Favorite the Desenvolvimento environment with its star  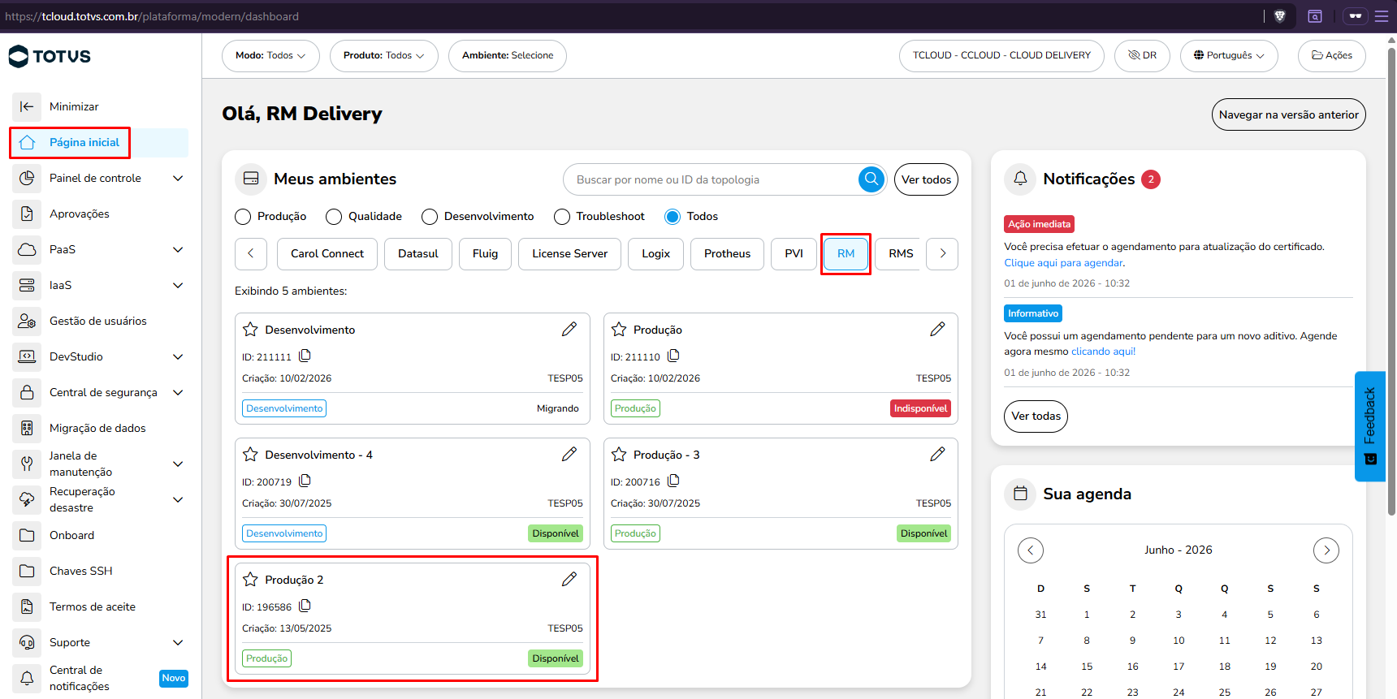250,330
